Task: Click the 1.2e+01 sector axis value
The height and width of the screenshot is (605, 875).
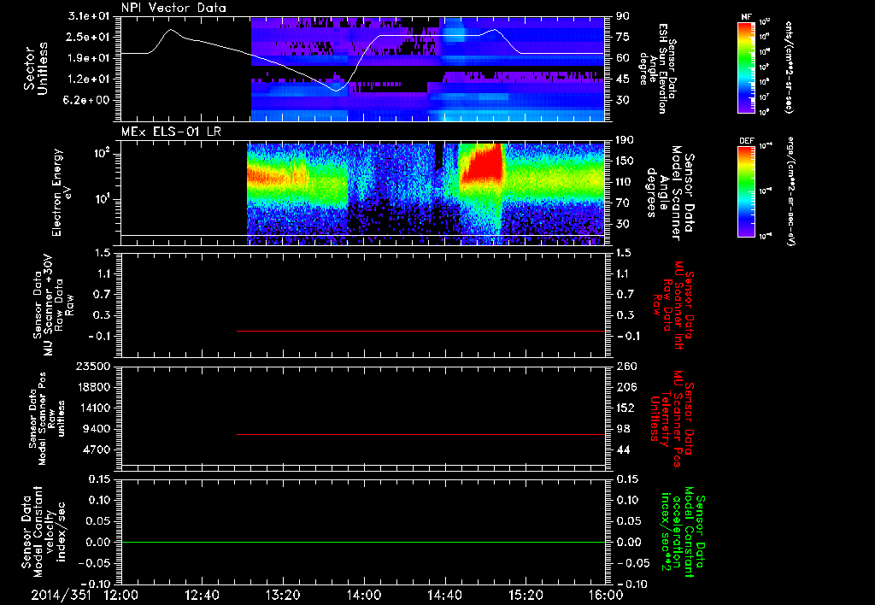Action: [89, 79]
